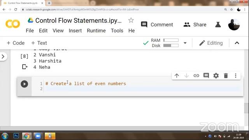Image resolution: width=249 pixels, height=140 pixels.
Task: Open the File menu
Action: click(x=30, y=31)
